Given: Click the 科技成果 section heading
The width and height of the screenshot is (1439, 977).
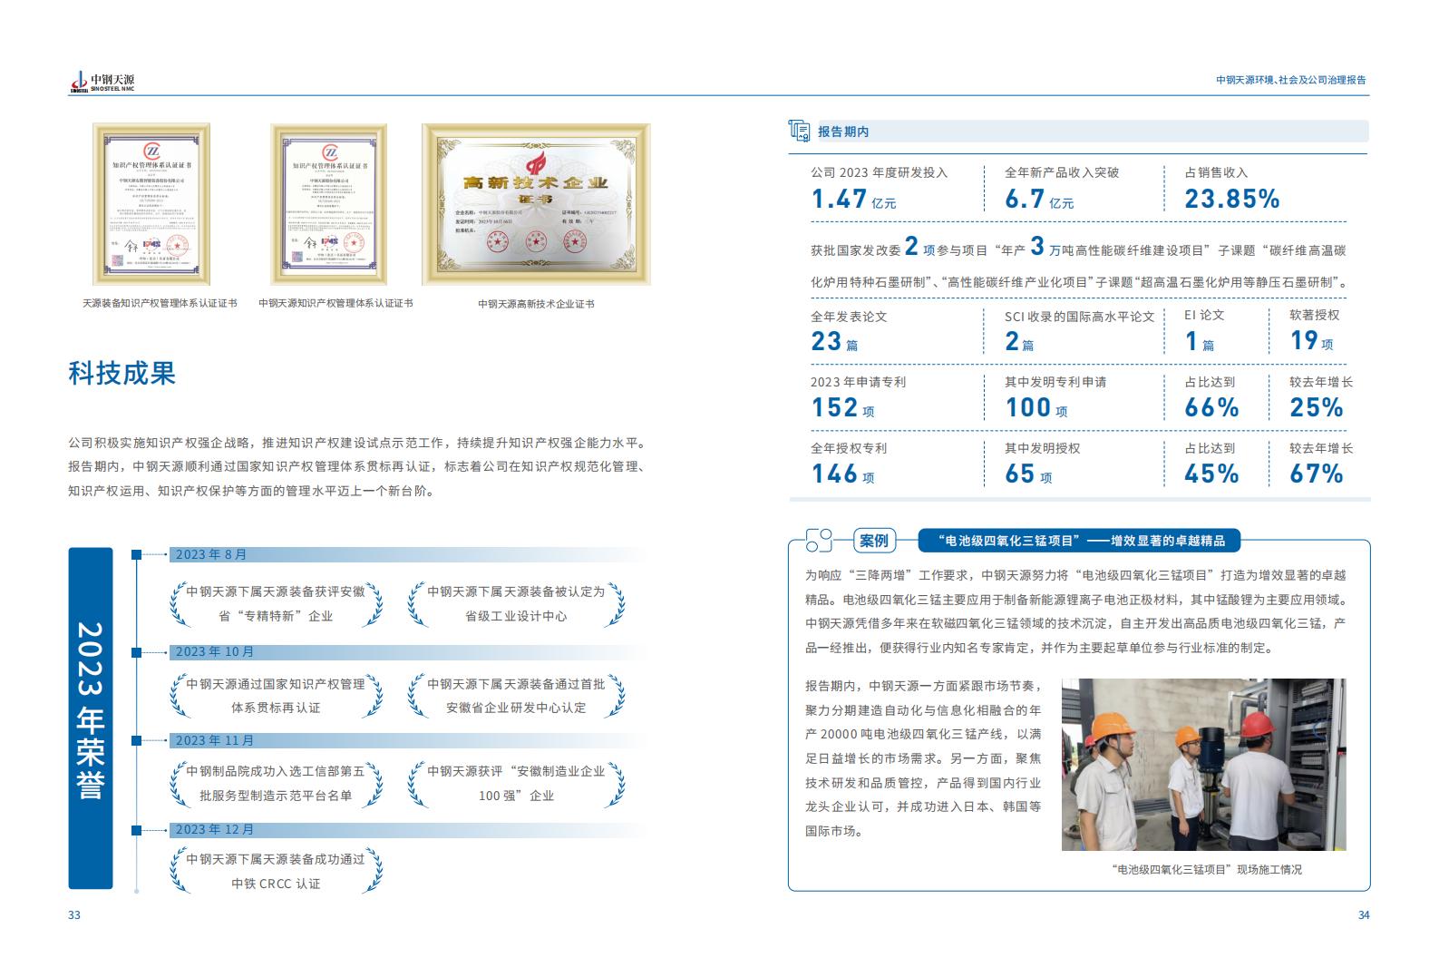Looking at the screenshot, I should [122, 373].
